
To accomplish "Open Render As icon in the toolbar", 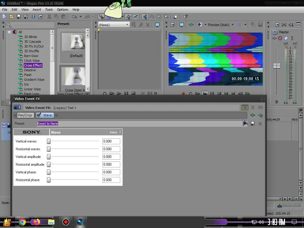I will (x=33, y=17).
